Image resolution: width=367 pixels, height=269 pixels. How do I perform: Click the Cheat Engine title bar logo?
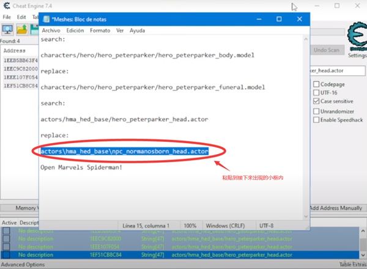pyautogui.click(x=7, y=6)
